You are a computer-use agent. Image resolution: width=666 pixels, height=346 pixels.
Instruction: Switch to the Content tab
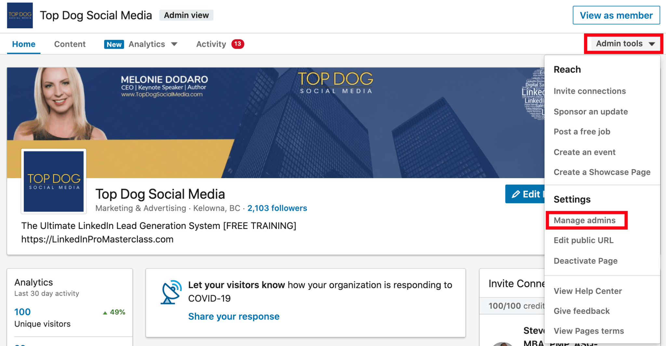70,44
